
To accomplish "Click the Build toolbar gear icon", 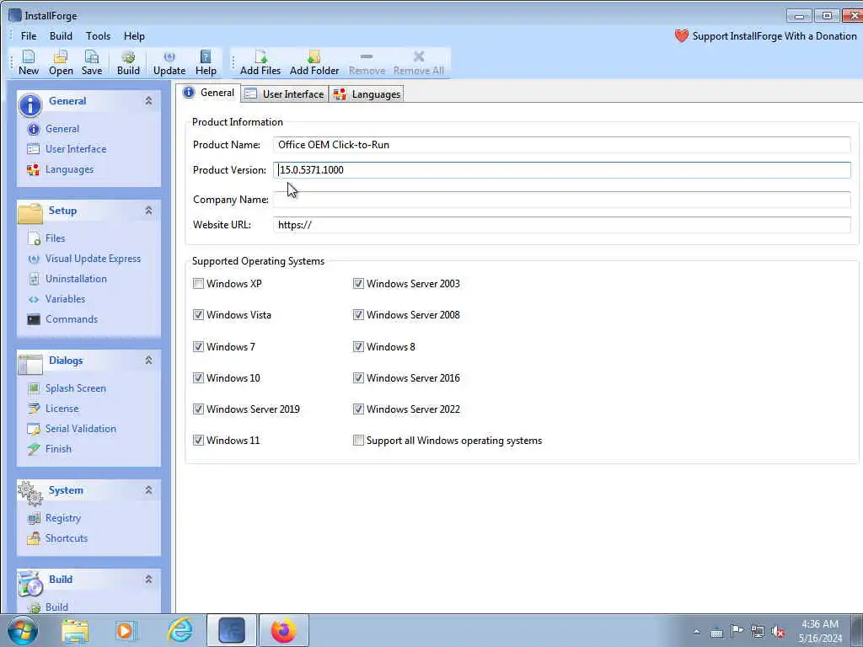I will (128, 62).
